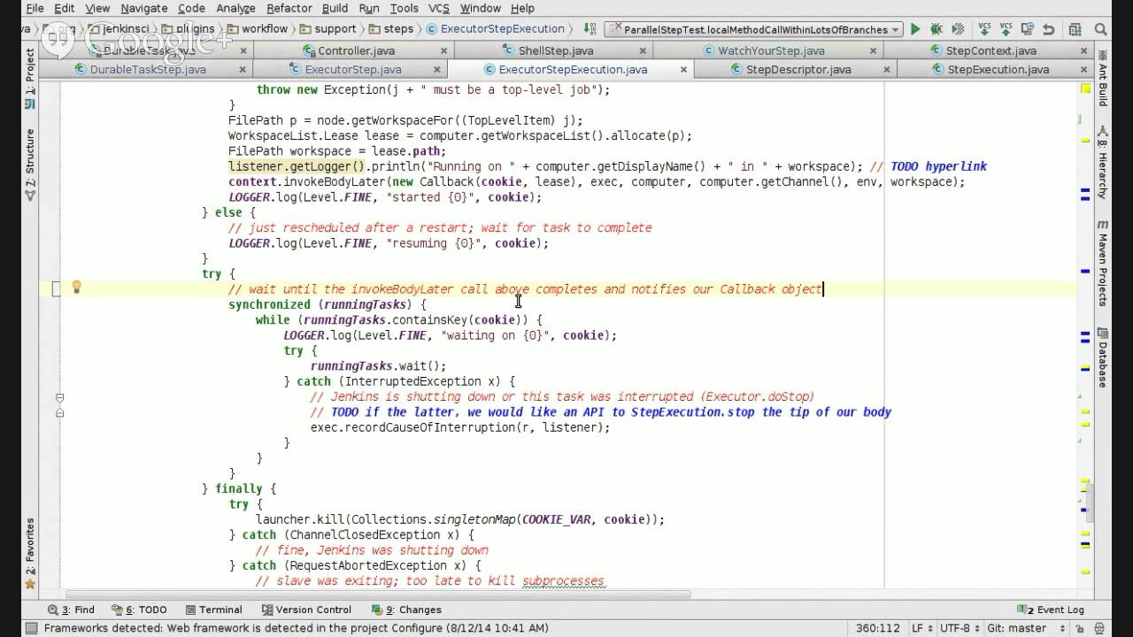This screenshot has width=1133, height=637.
Task: Click the steps breadcrumb folder
Action: point(389,29)
